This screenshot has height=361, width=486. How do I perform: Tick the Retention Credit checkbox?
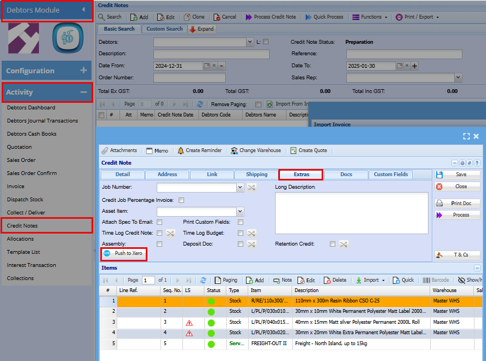click(333, 244)
